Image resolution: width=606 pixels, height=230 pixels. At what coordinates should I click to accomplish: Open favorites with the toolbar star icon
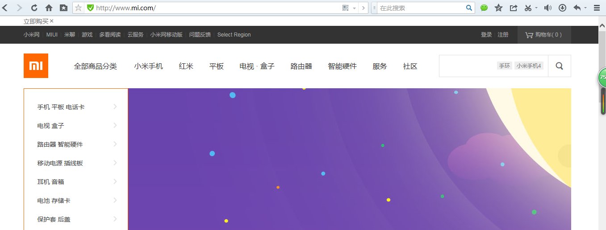[x=499, y=8]
